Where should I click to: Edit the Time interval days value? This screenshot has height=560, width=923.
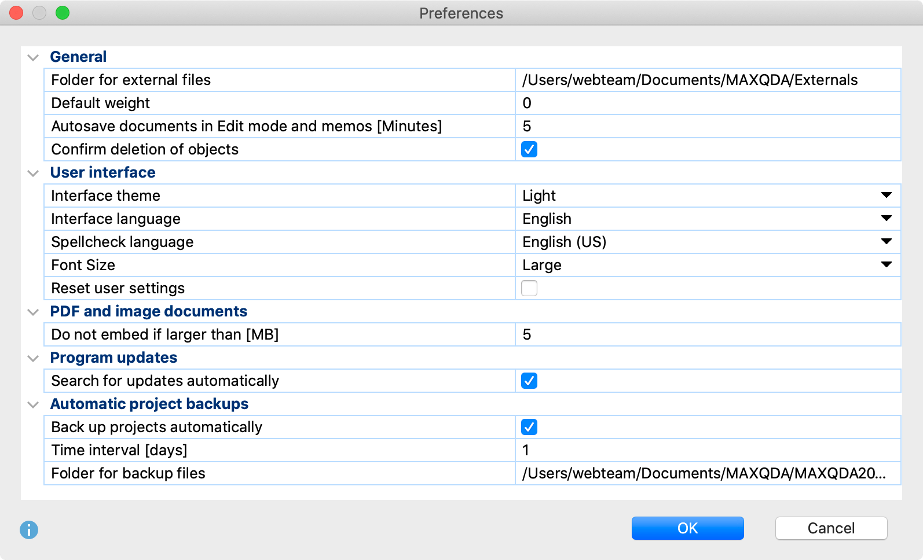708,450
